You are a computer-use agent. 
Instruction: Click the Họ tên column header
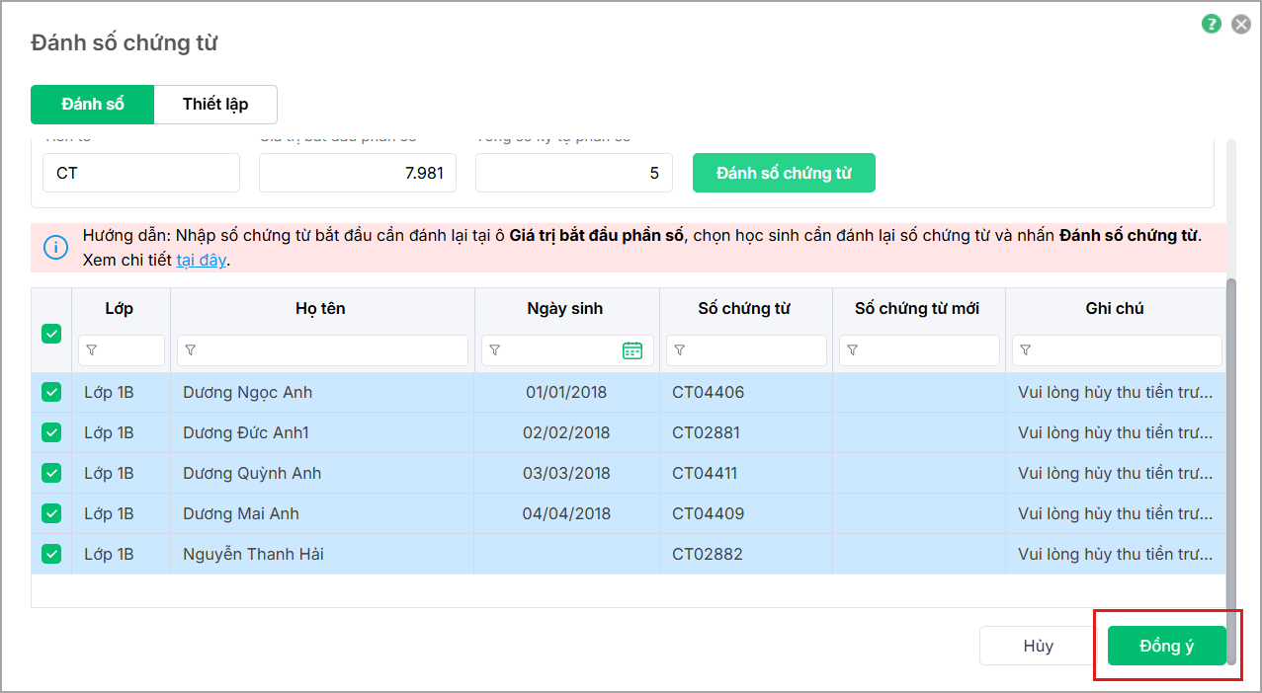tap(320, 309)
